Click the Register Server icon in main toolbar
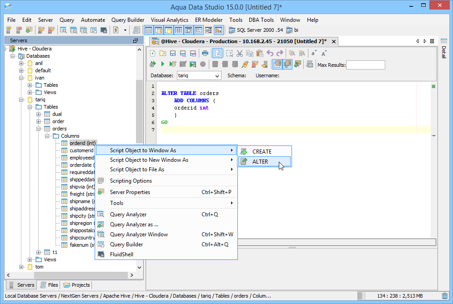Screen dimensions: 453x304 pyautogui.click(x=9, y=30)
